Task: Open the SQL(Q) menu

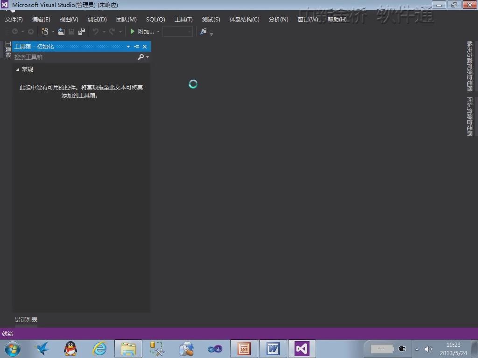Action: tap(155, 20)
